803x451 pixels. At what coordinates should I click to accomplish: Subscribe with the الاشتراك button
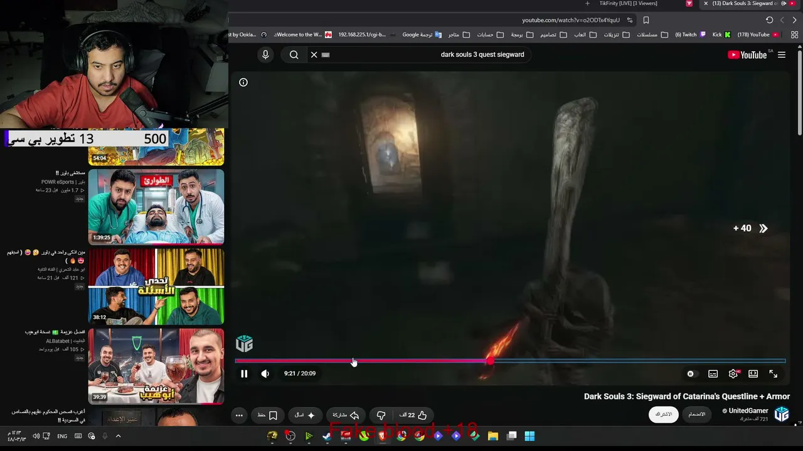pyautogui.click(x=664, y=415)
